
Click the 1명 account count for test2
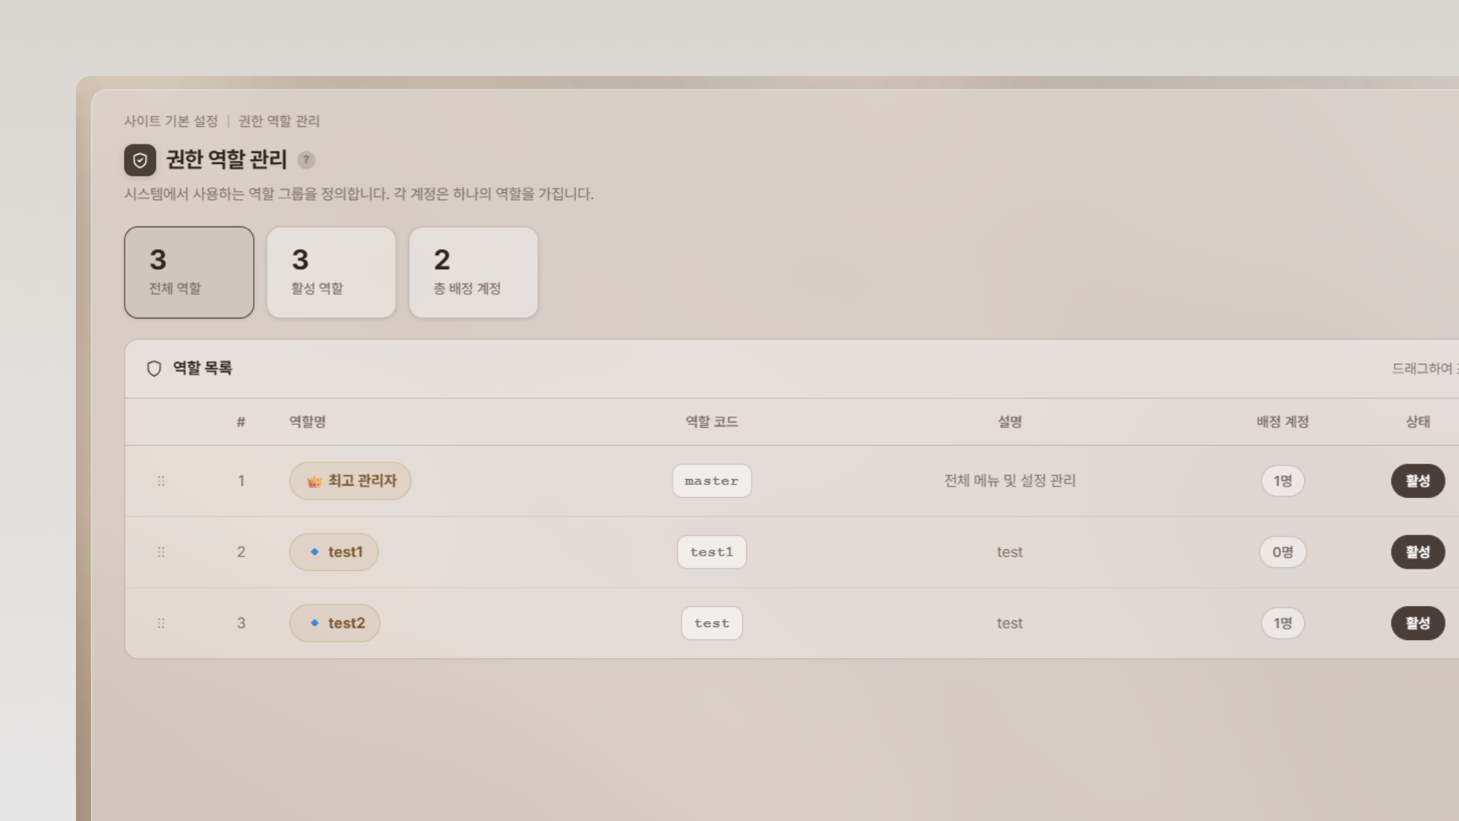click(x=1283, y=623)
